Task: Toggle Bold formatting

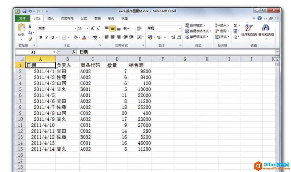Action: [41, 37]
